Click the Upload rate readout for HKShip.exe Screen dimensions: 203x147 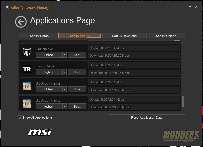click(x=134, y=48)
